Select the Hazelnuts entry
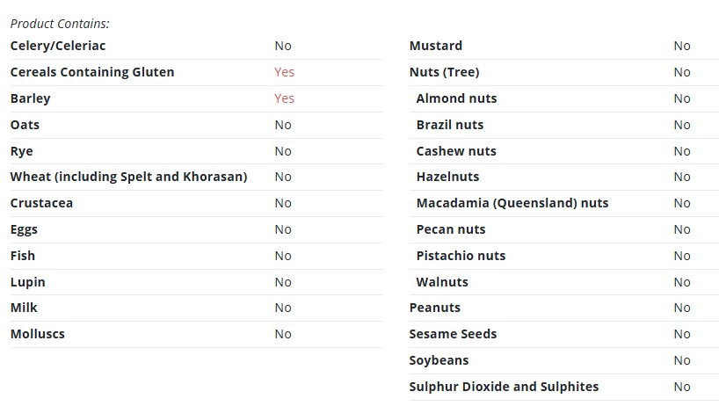The image size is (719, 406). 447,177
